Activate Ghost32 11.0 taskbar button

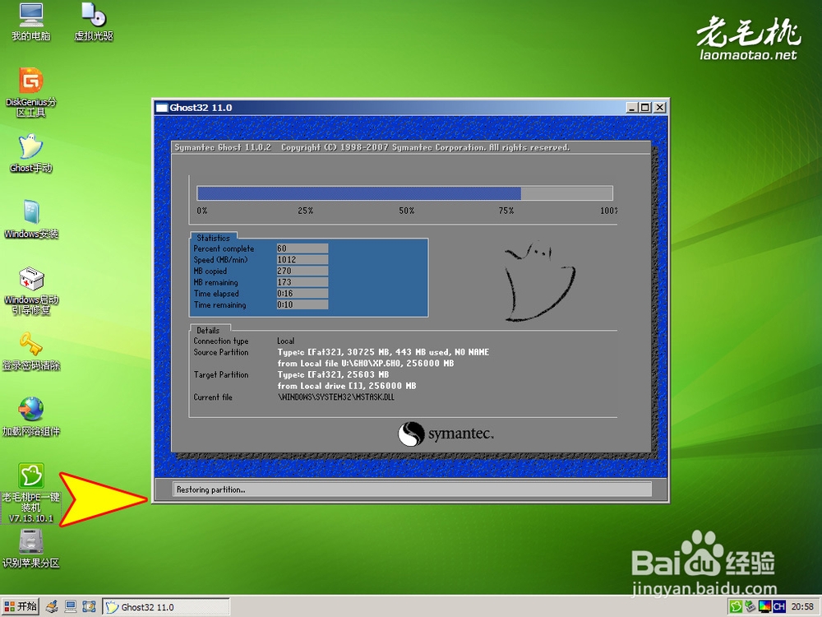point(166,607)
